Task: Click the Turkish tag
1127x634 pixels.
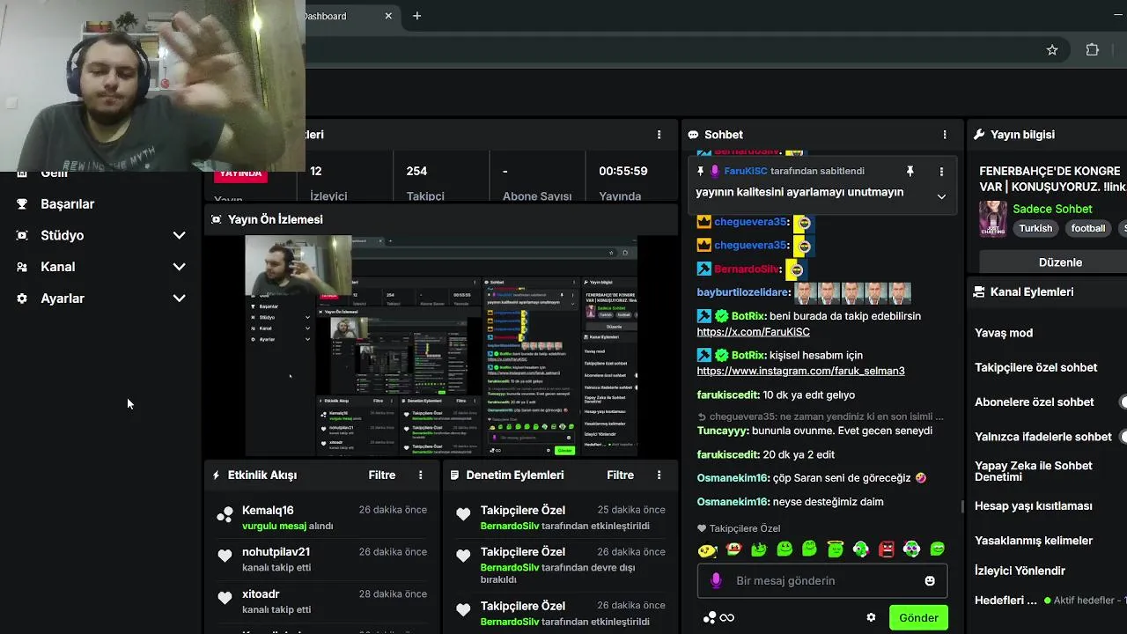Action: pos(1035,228)
